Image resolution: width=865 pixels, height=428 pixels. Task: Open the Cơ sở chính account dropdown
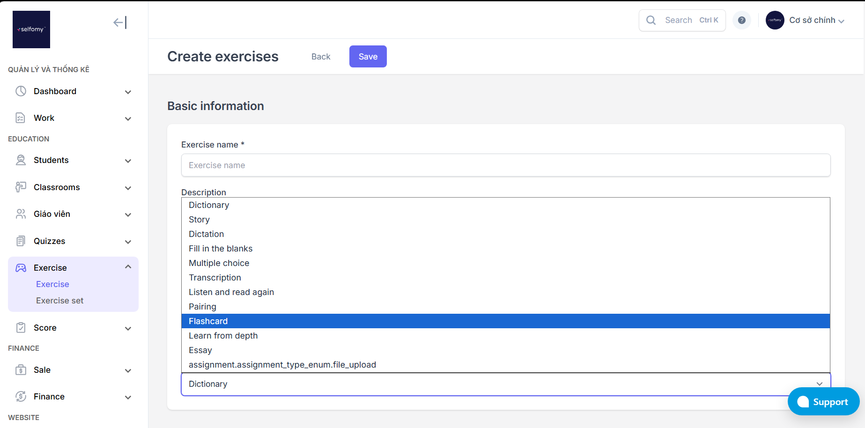pos(817,20)
